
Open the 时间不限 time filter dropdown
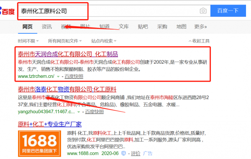28,41
